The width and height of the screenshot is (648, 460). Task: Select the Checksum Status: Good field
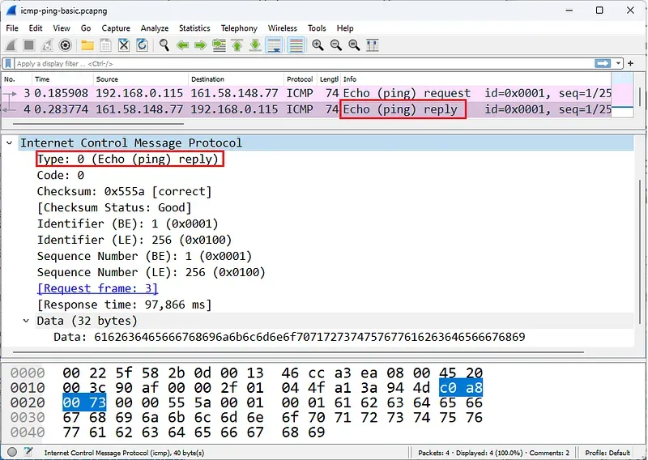(114, 207)
